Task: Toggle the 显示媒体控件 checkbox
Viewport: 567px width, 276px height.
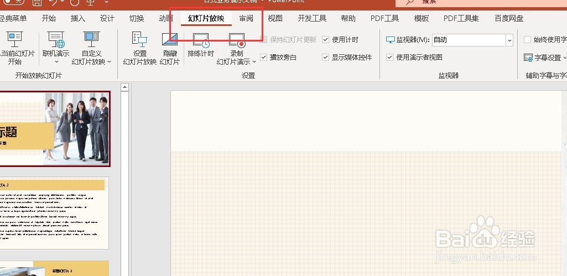Action: point(326,57)
